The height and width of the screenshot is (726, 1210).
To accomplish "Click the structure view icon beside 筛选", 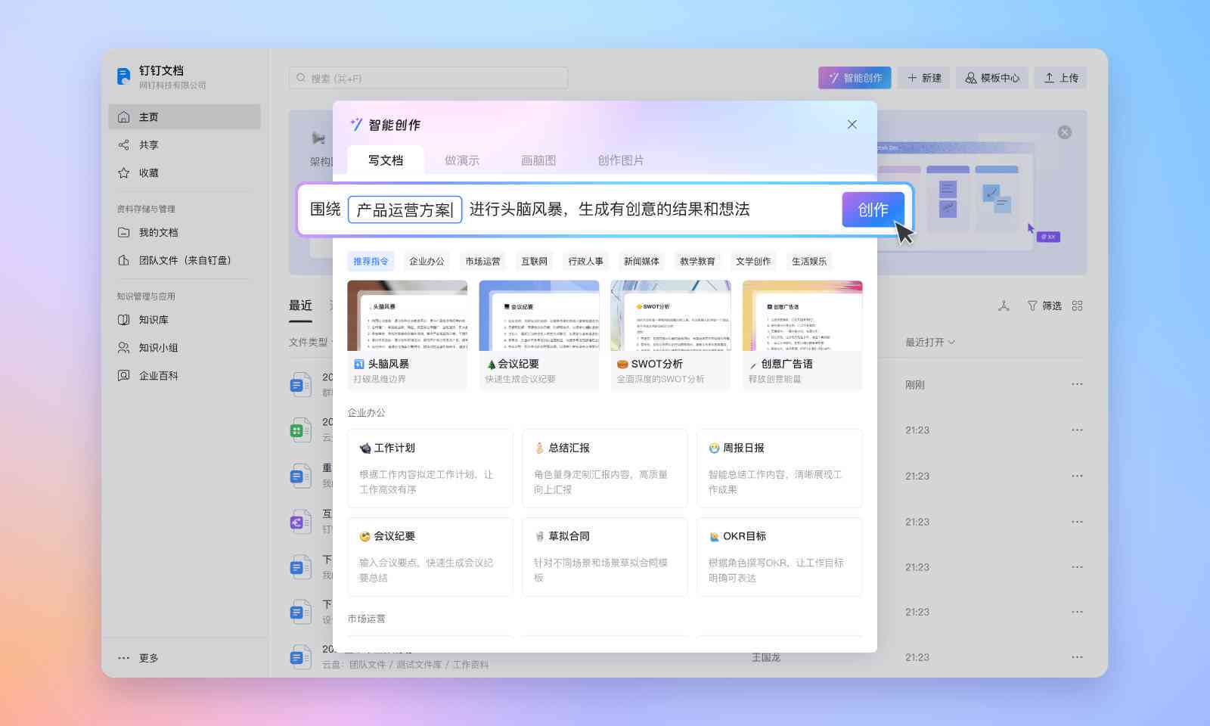I will click(1004, 306).
